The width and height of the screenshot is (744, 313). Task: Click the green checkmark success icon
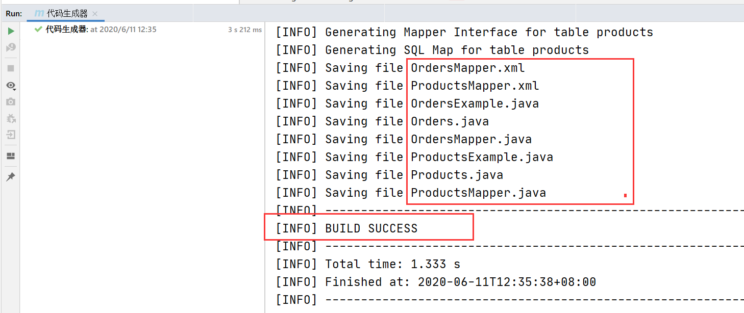pos(38,30)
